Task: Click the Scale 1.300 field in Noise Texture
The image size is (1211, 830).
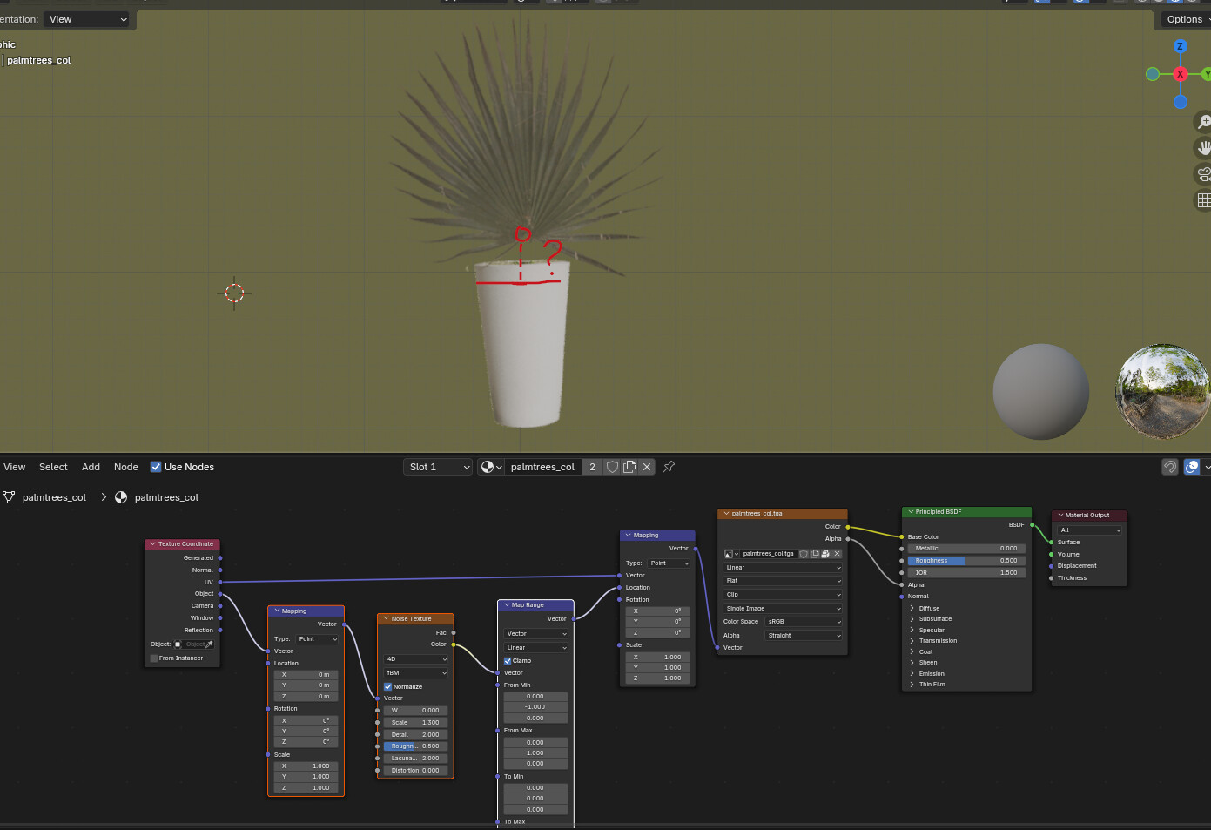Action: pyautogui.click(x=415, y=723)
